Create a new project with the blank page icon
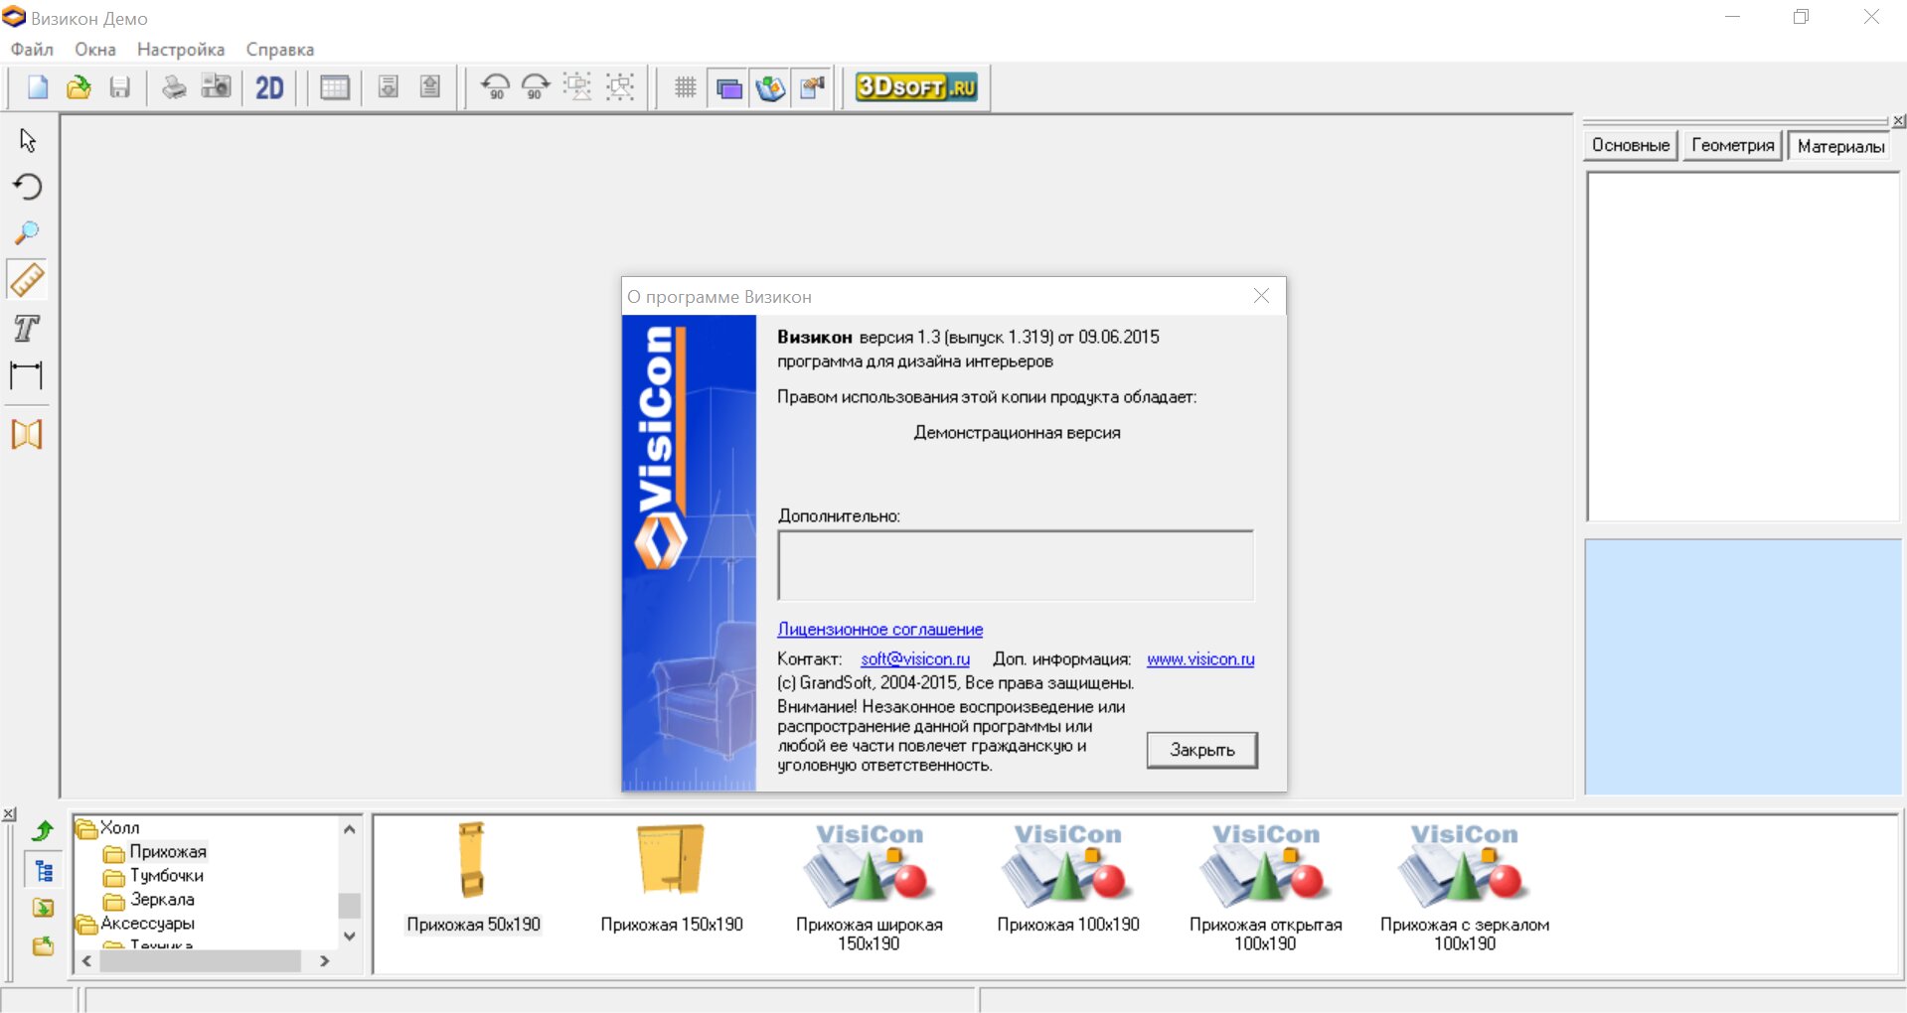1907x1013 pixels. point(37,88)
